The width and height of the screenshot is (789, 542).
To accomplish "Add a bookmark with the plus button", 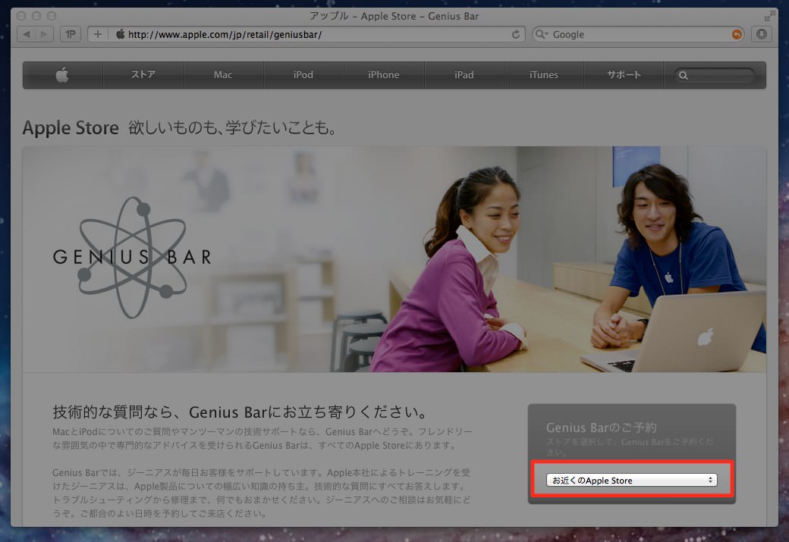I will pyautogui.click(x=98, y=34).
